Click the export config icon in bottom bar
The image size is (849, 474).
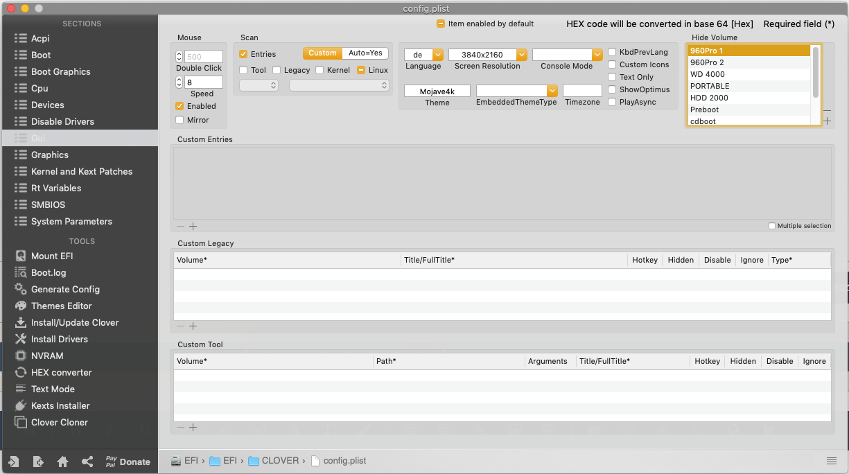pyautogui.click(x=38, y=462)
